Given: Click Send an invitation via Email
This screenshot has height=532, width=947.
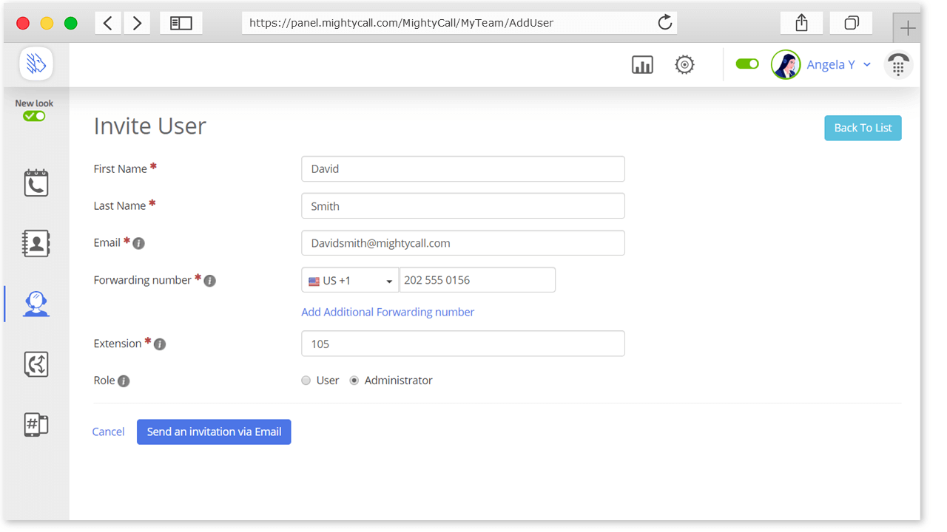Looking at the screenshot, I should pos(214,432).
